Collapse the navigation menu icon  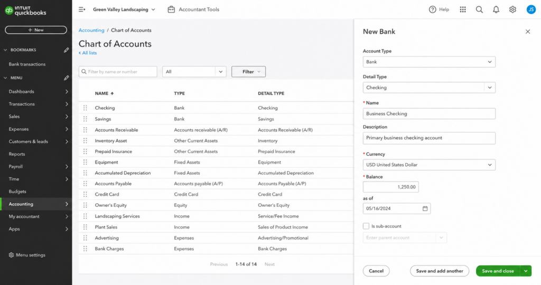pos(82,9)
